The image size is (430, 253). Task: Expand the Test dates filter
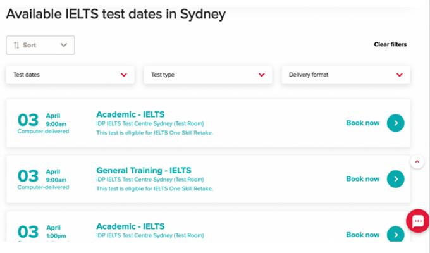pyautogui.click(x=70, y=75)
